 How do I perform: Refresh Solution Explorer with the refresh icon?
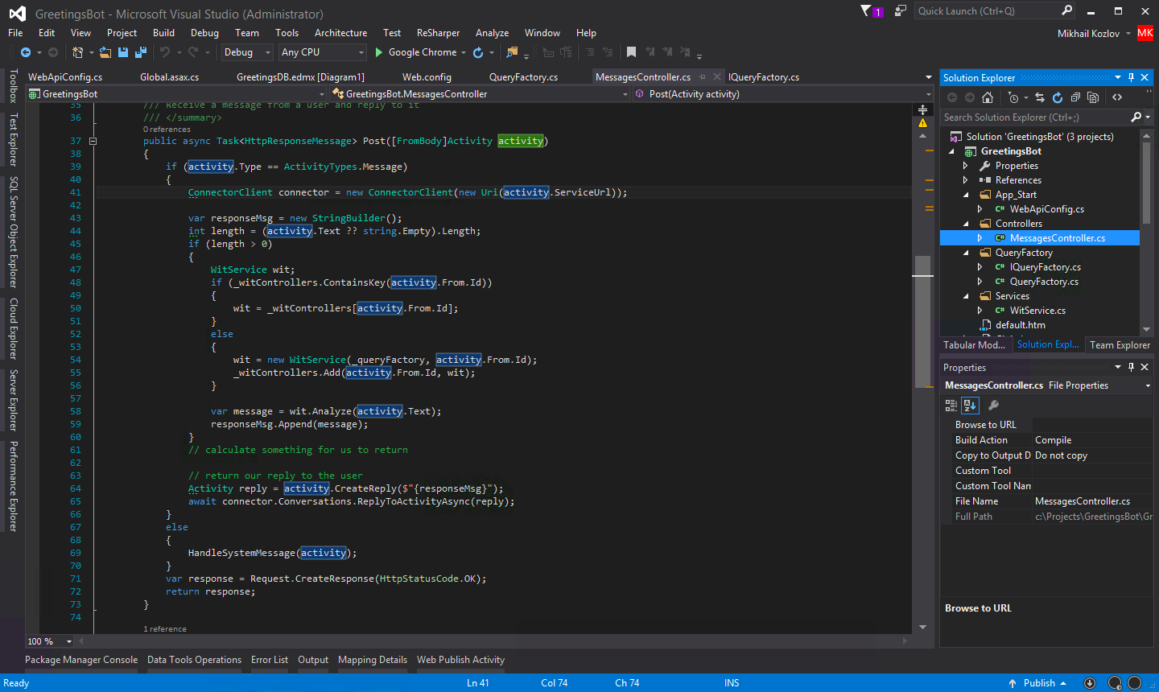[1058, 97]
